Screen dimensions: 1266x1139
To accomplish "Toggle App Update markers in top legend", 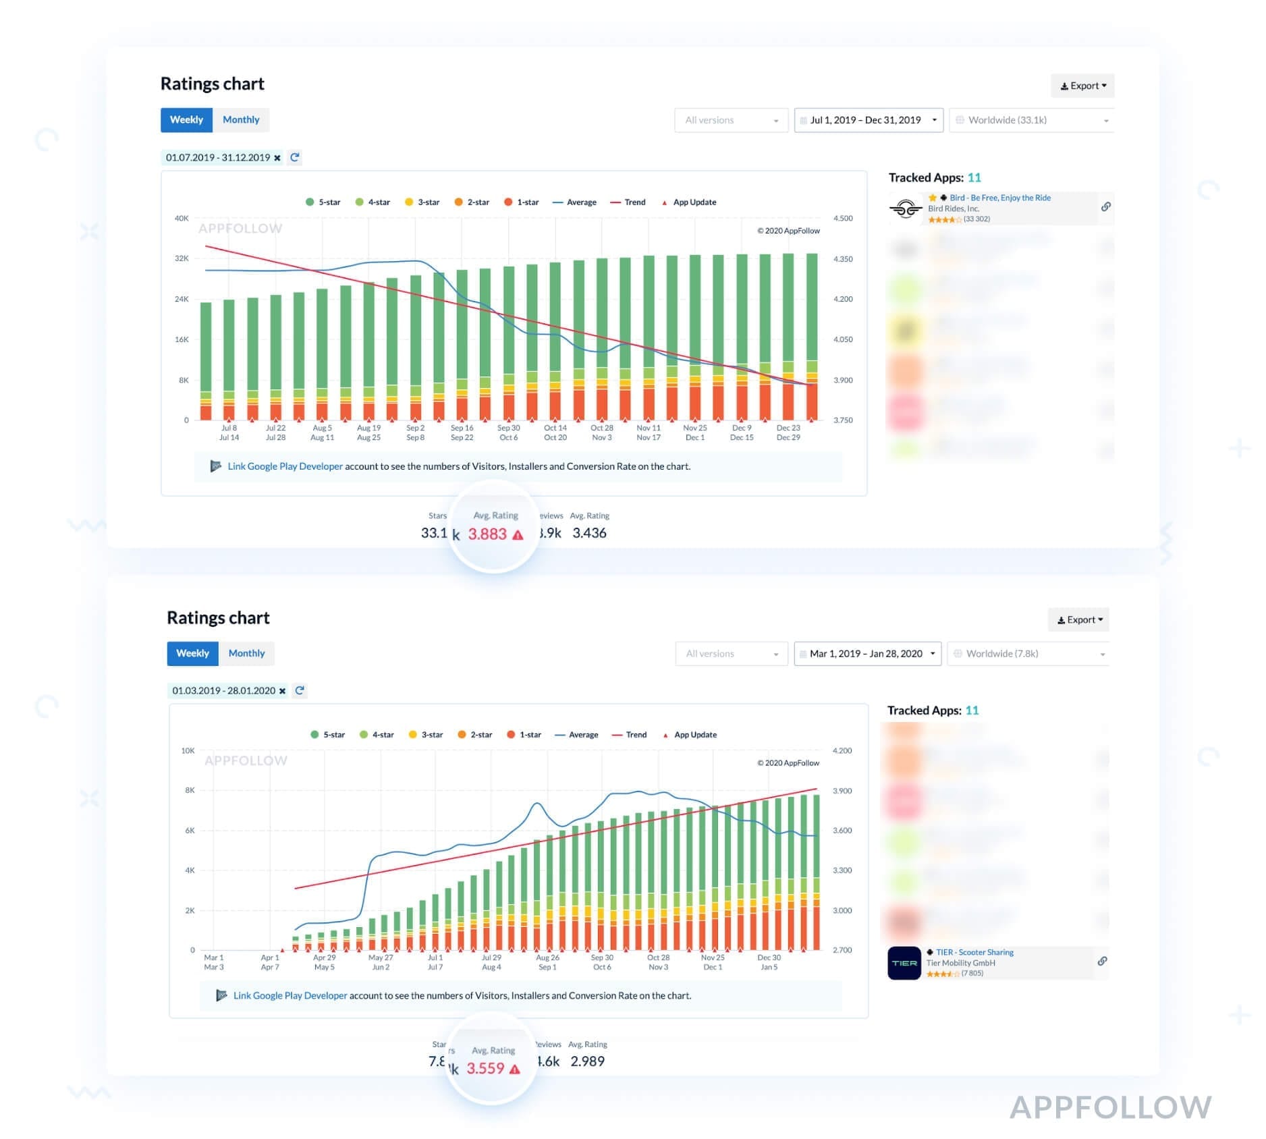I will (689, 202).
